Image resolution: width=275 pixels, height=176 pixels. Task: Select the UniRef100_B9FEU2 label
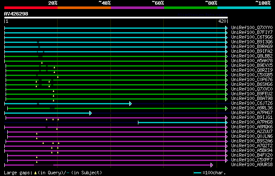click(252, 94)
